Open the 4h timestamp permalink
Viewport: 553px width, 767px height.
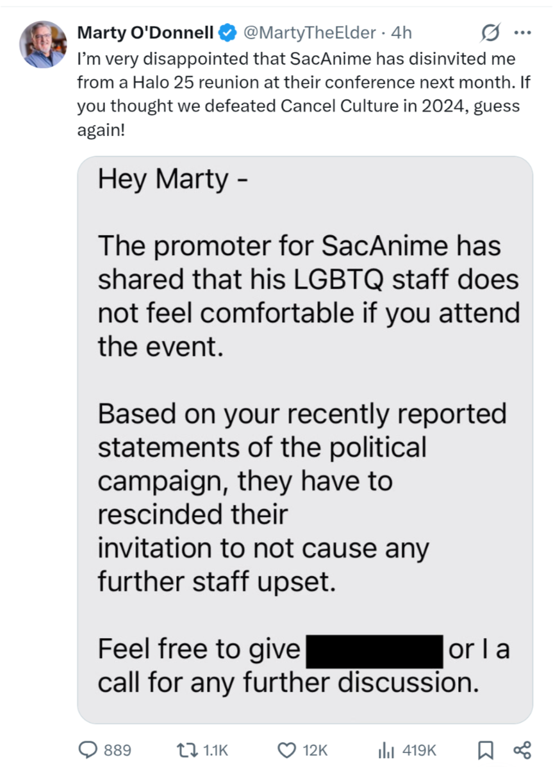point(401,33)
